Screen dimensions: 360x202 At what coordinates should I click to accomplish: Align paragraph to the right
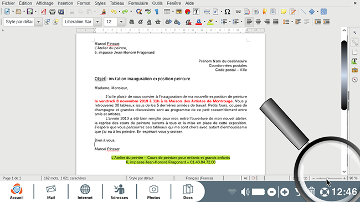point(267,22)
